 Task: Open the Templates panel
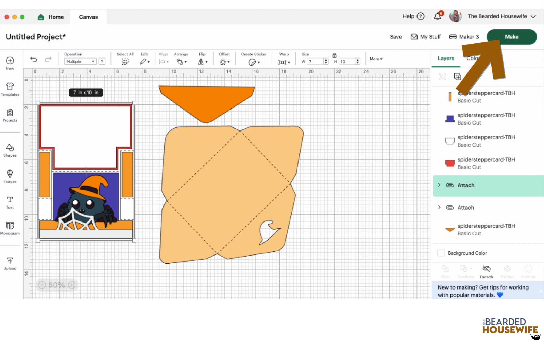10,89
